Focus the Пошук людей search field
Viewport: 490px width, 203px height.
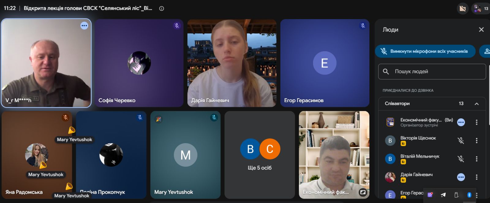[x=432, y=71]
